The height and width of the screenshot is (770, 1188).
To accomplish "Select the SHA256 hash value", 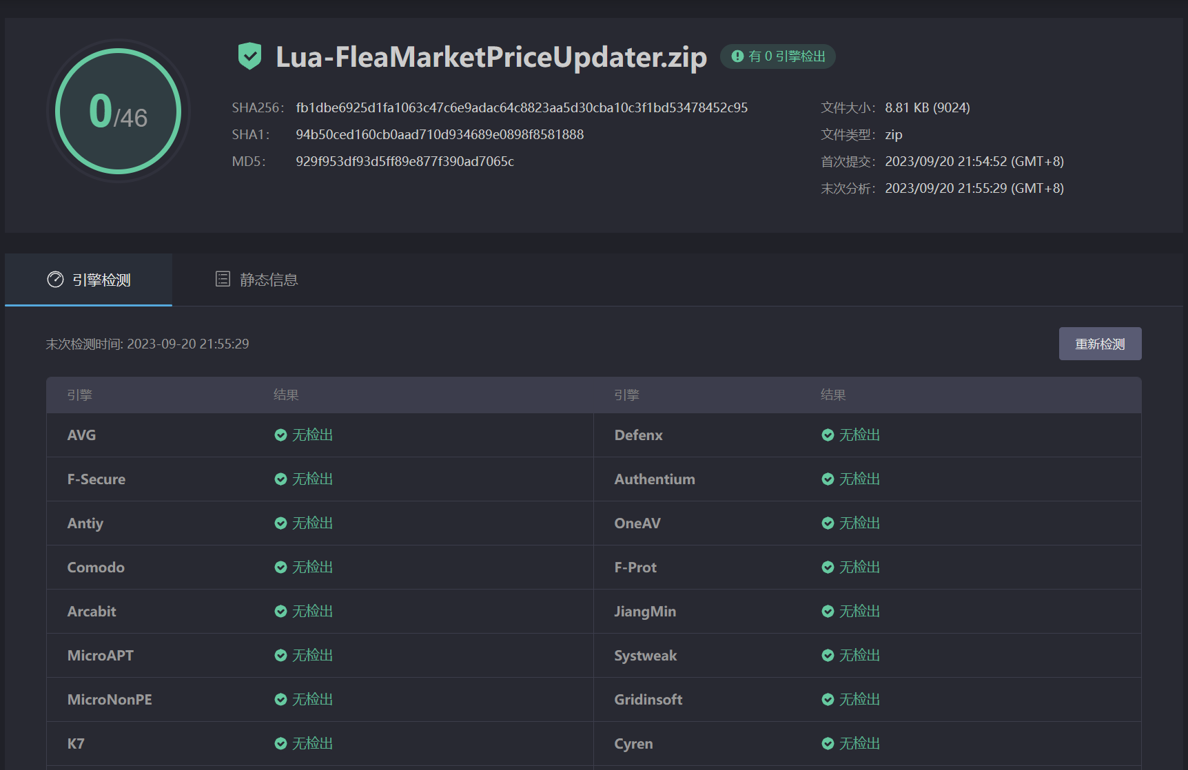I will pos(522,108).
